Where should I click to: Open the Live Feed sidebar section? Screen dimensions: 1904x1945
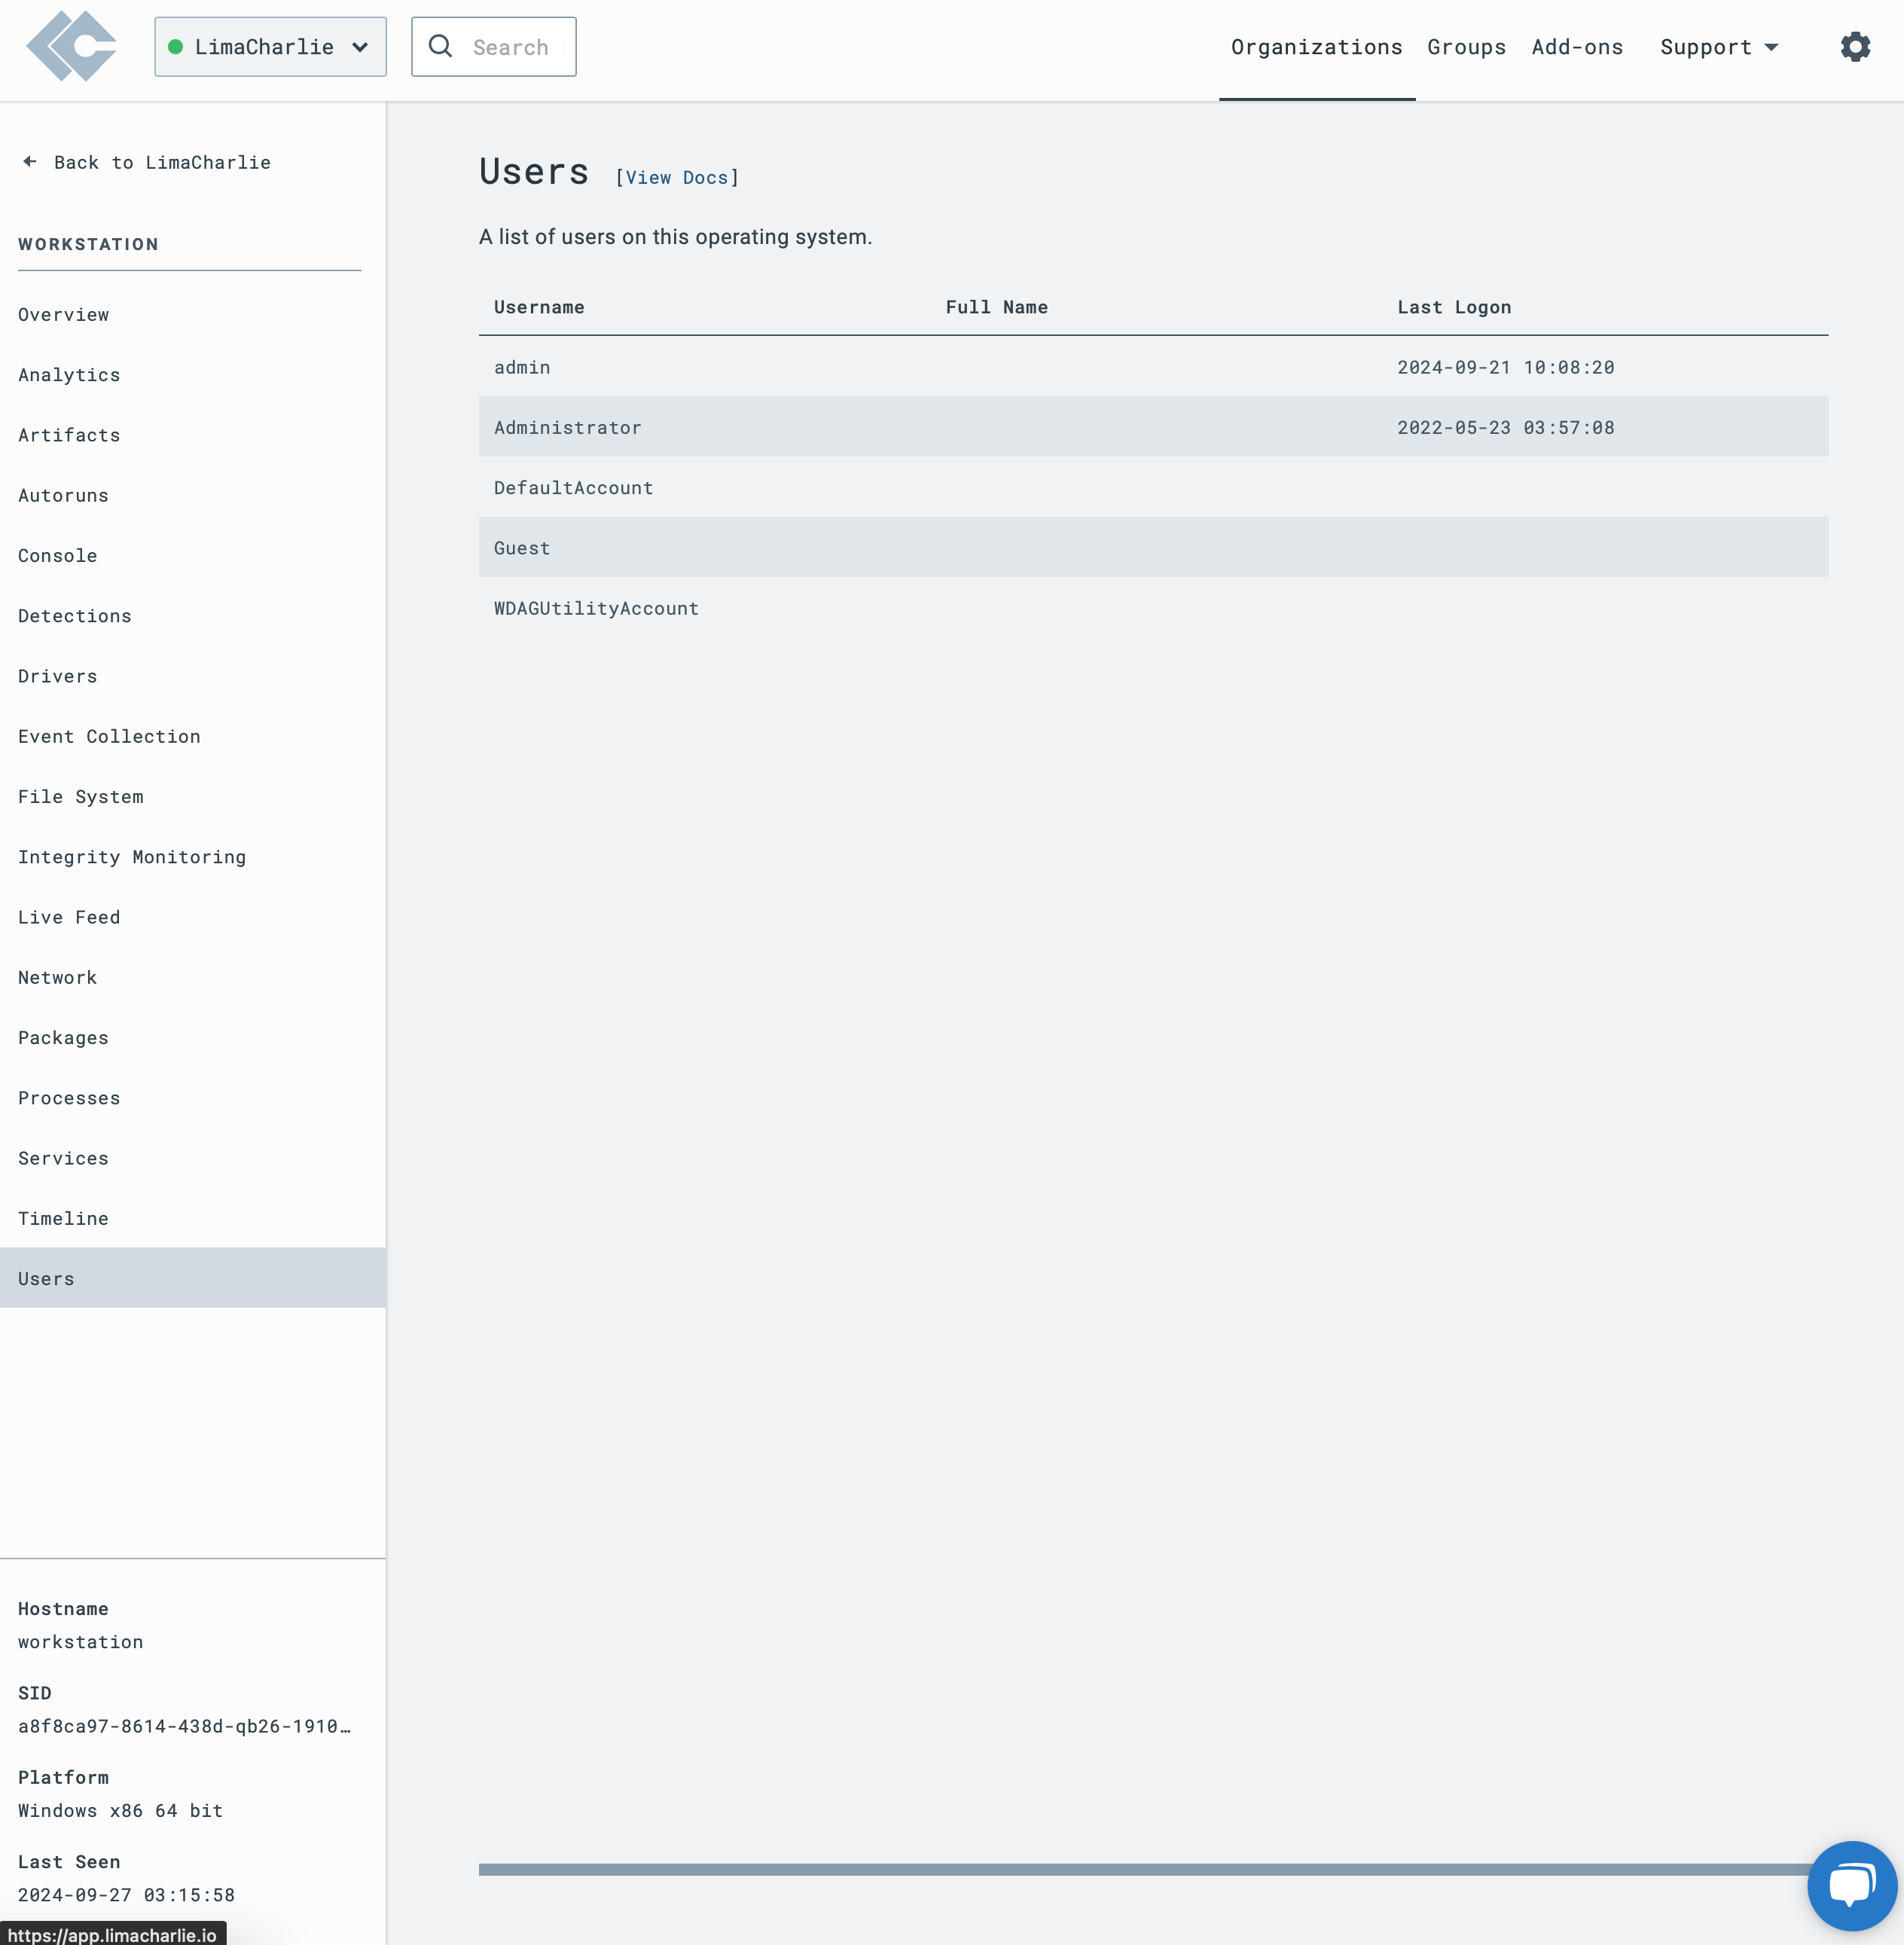click(x=68, y=916)
